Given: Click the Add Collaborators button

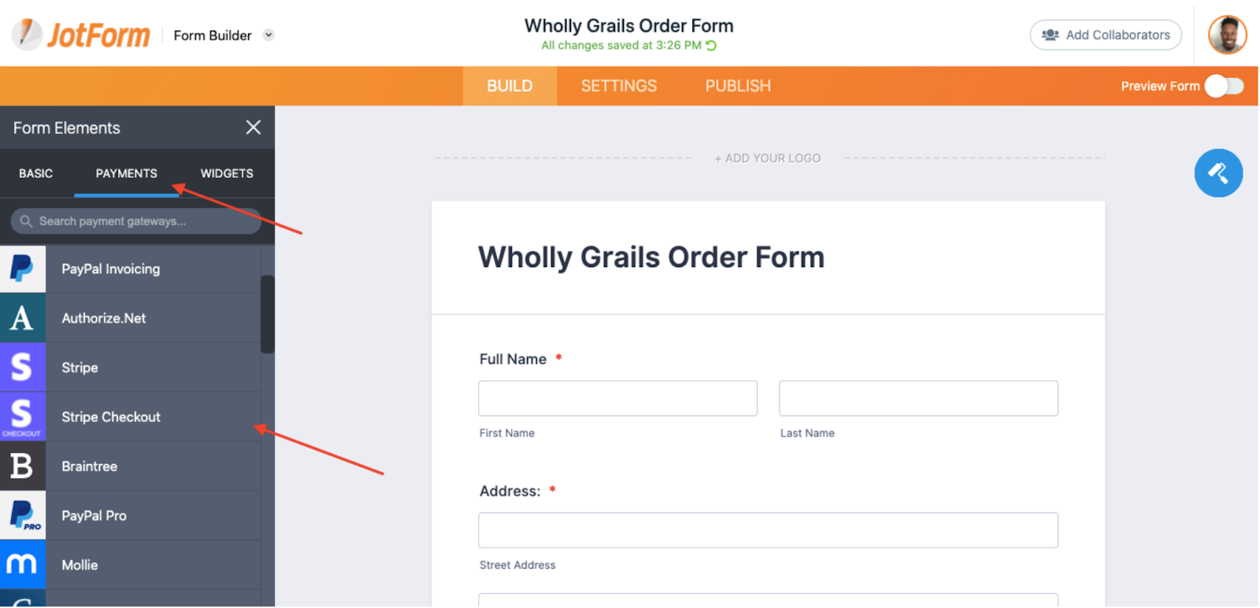Looking at the screenshot, I should click(1106, 35).
